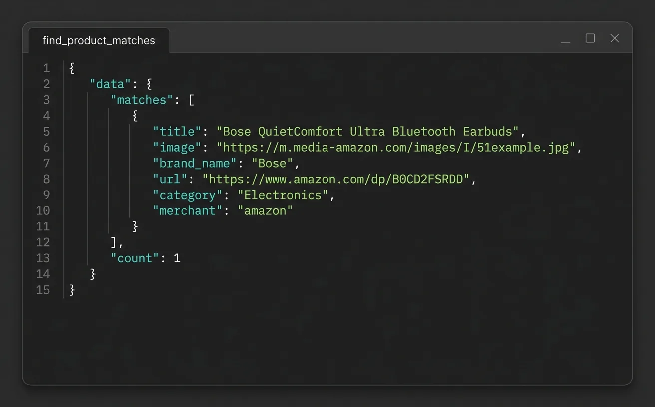Image resolution: width=655 pixels, height=407 pixels.
Task: Click the "merchant" key
Action: (x=187, y=210)
